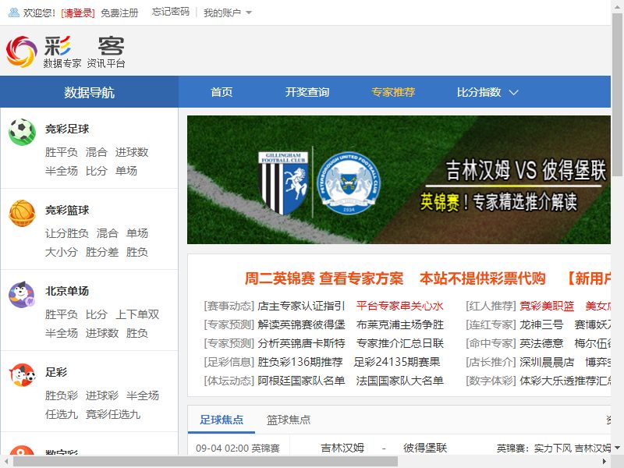Open 开奖查询 in the navigation bar
The image size is (624, 468).
coord(307,92)
